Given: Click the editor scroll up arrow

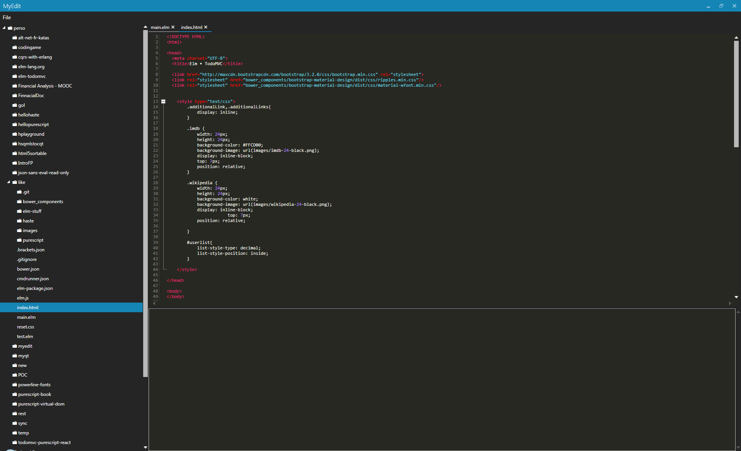Looking at the screenshot, I should [736, 37].
